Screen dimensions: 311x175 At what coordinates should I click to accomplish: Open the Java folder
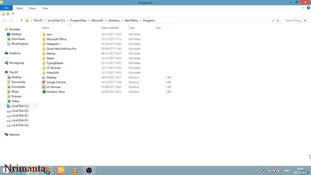[49, 35]
